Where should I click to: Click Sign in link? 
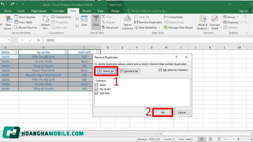243,11
